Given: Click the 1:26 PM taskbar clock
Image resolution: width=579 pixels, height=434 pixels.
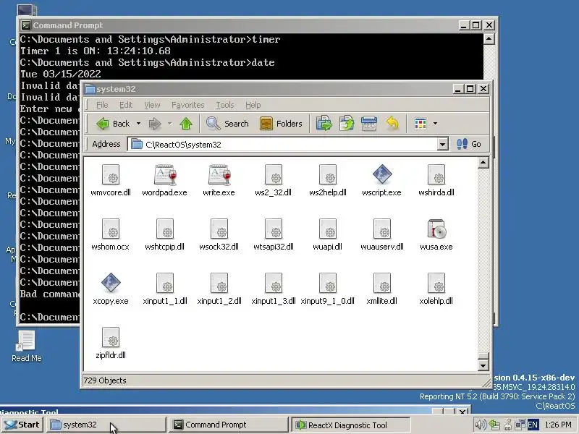Looking at the screenshot, I should click(x=558, y=425).
